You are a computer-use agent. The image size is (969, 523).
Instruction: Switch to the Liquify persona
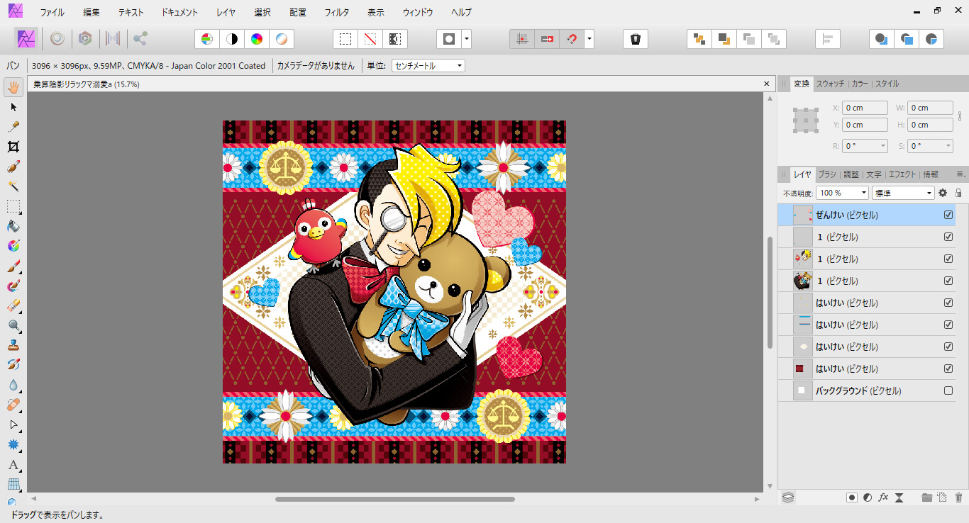pyautogui.click(x=57, y=39)
